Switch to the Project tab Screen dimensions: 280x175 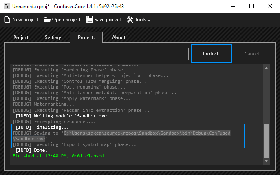21,38
